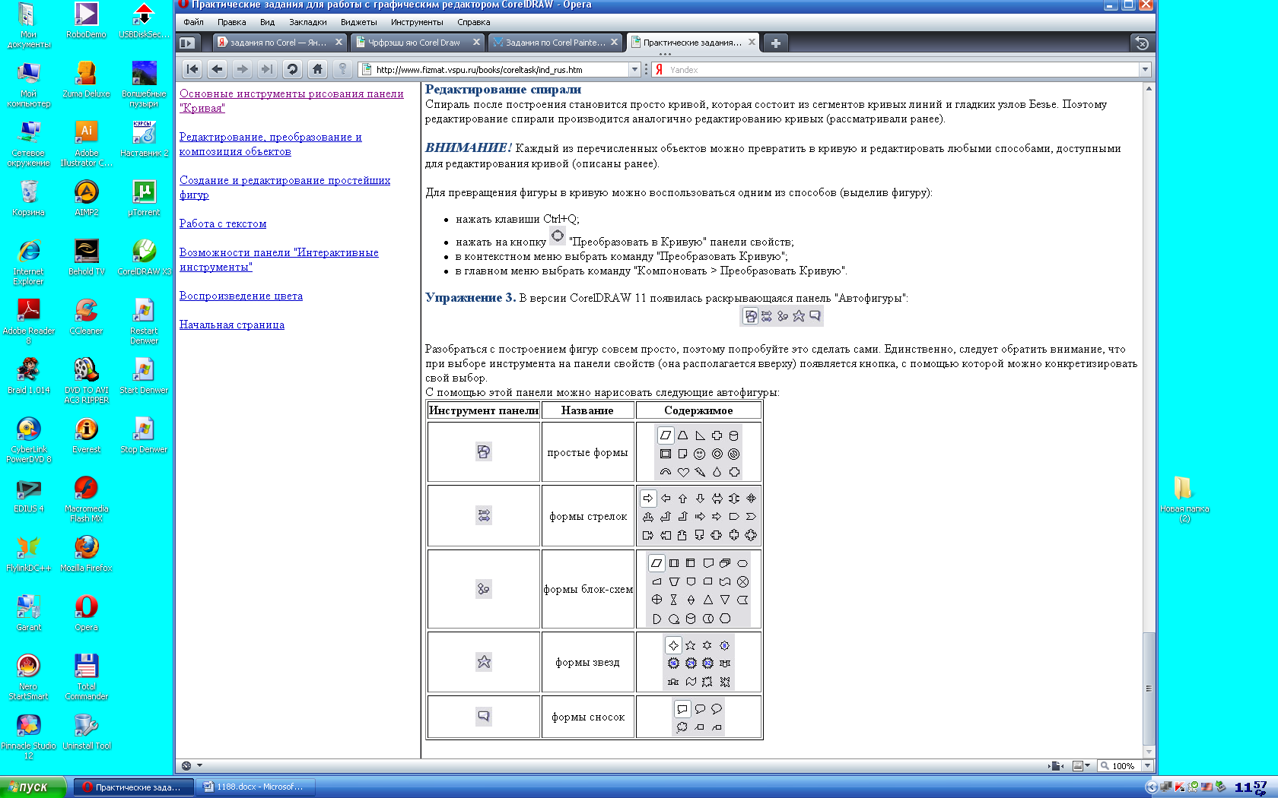The width and height of the screenshot is (1278, 798).
Task: Close the 'Практические задания...' tab
Action: tap(752, 43)
